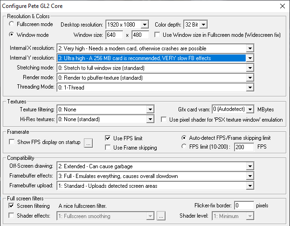Click the Flicker-fix border pixels field
This screenshot has height=226, width=290.
pyautogui.click(x=244, y=205)
